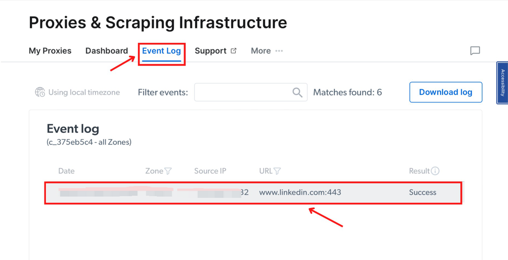Click the Download log button

coord(446,92)
